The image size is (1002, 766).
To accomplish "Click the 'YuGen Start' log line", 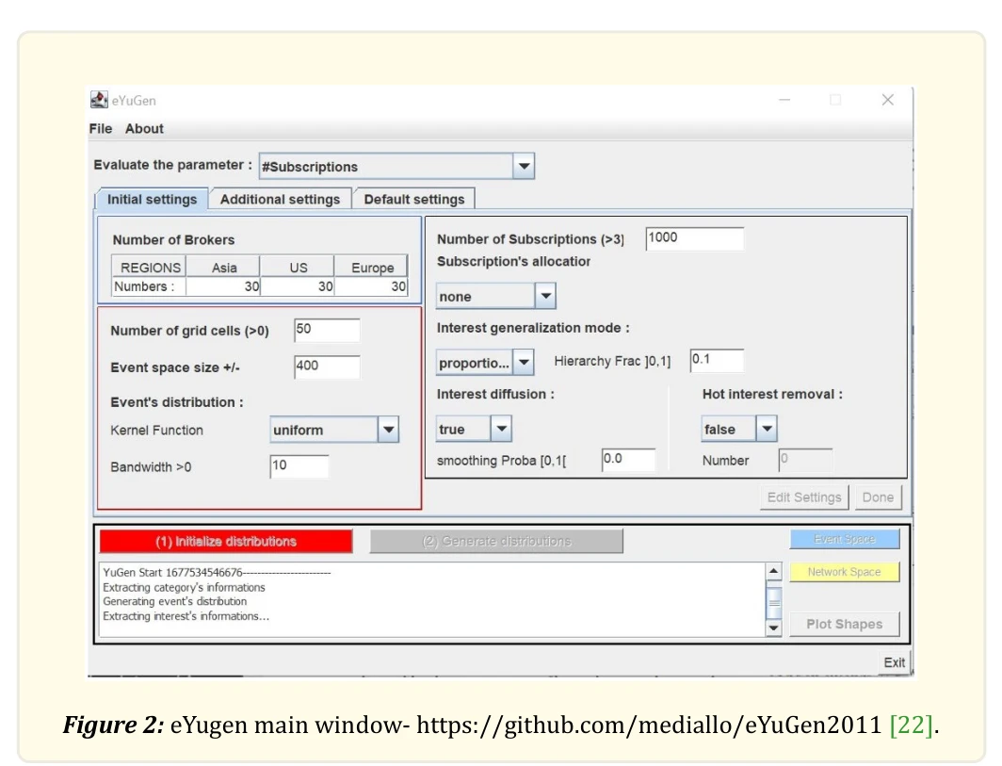I will pos(217,572).
